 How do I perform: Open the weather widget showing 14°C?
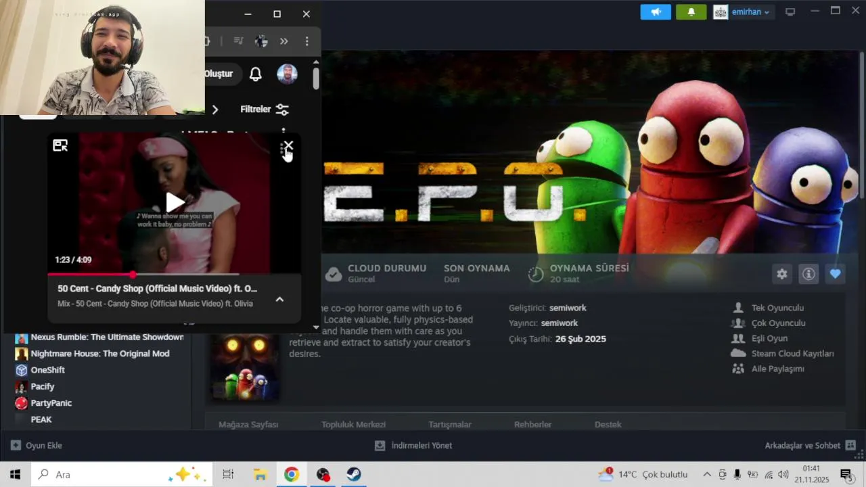pos(643,474)
